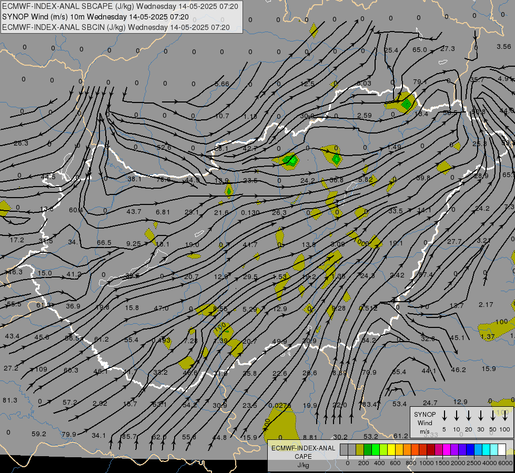Screen dimensions: 515x473
Task: Click the green CAPE cell right of 42.7
Action: click(x=290, y=160)
